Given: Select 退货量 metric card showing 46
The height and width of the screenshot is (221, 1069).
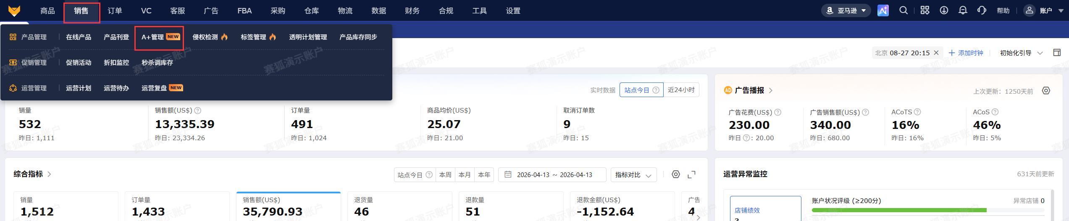Looking at the screenshot, I should (399, 206).
